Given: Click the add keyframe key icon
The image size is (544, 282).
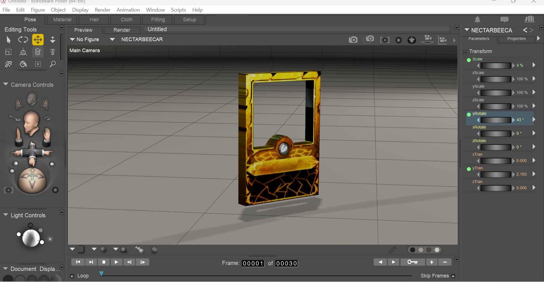Looking at the screenshot, I should coord(413,262).
